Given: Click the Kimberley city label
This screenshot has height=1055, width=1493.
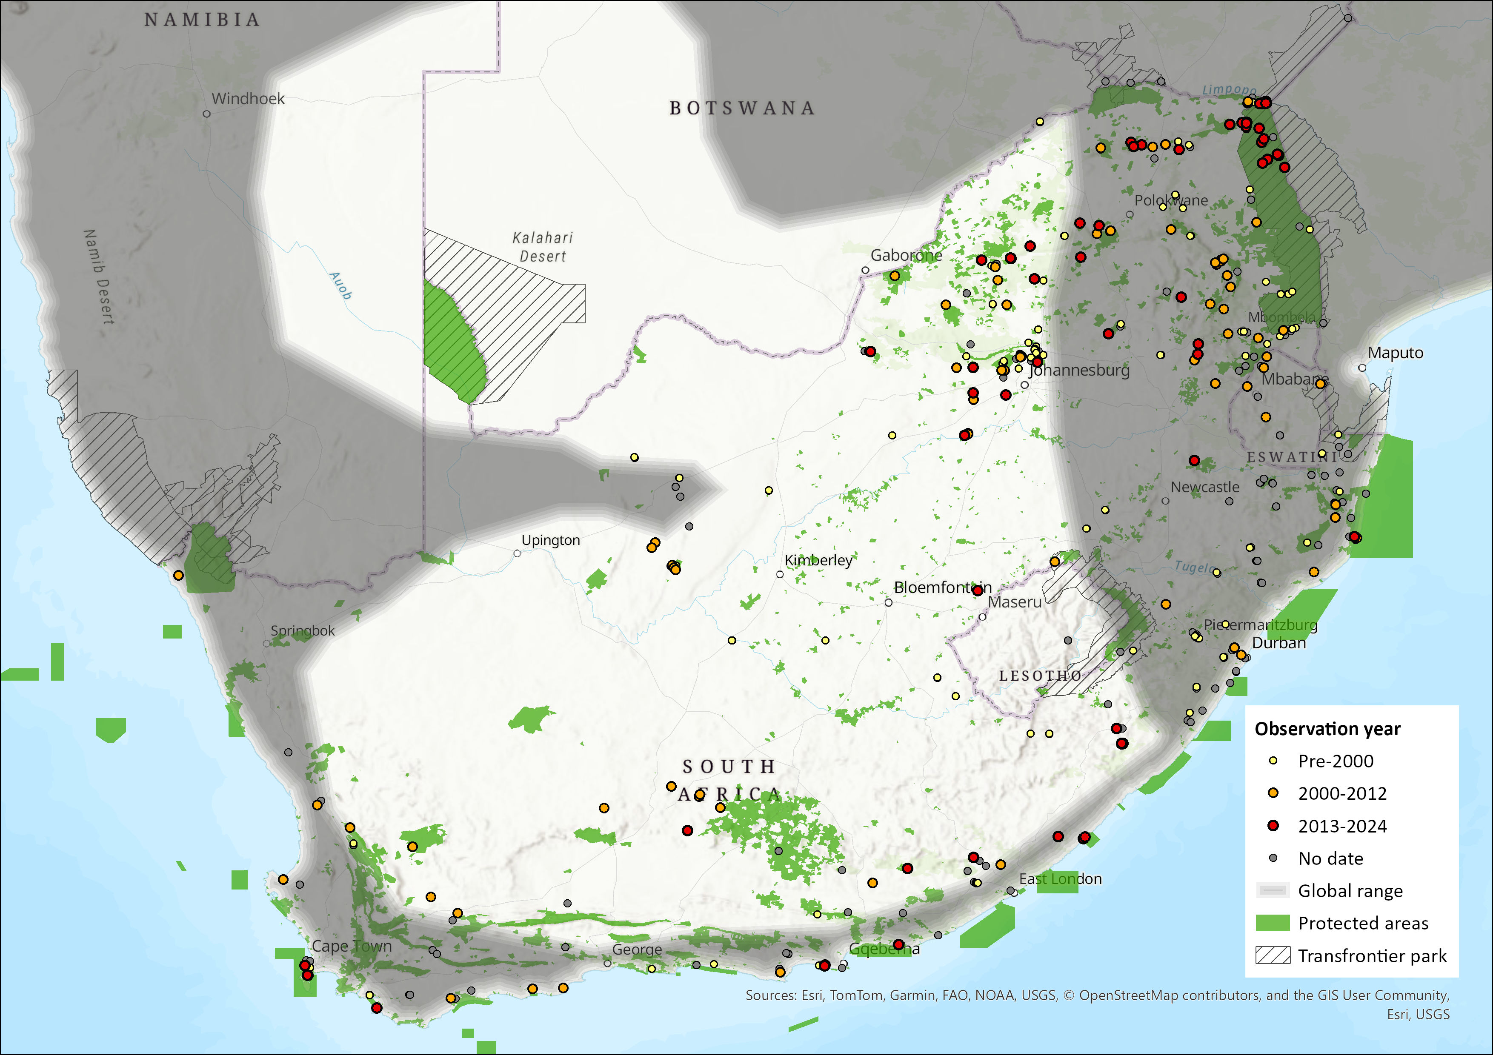Looking at the screenshot, I should [x=818, y=560].
